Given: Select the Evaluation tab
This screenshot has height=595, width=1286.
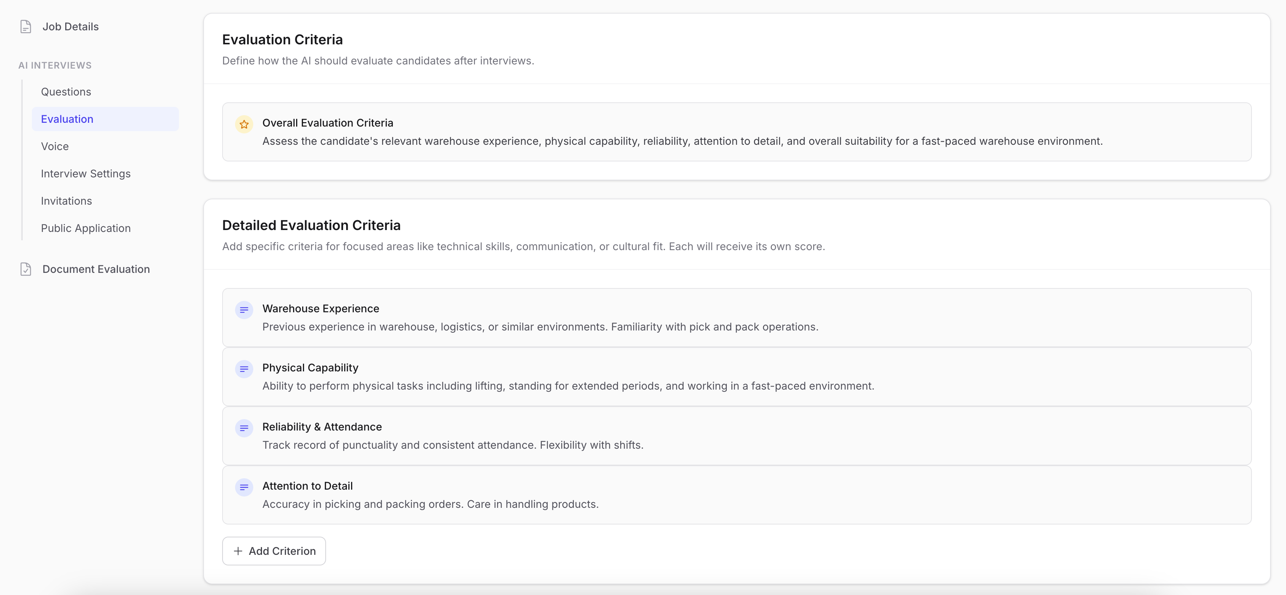Looking at the screenshot, I should coord(67,119).
